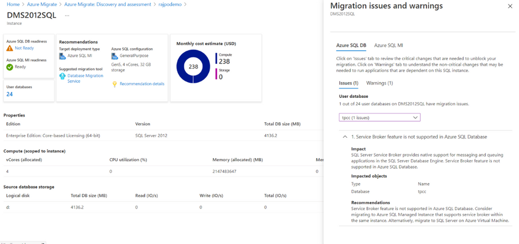Click the user databases count 24
Viewport: 519px width, 244px height.
coord(9,94)
